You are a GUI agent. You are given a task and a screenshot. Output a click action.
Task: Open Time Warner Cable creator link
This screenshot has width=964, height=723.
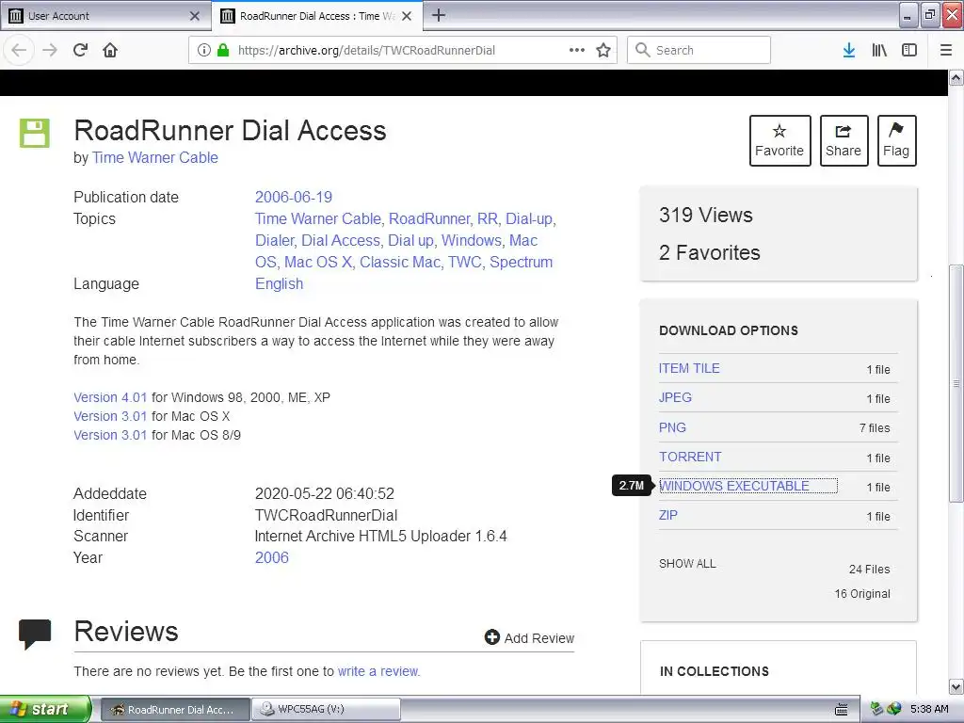(155, 158)
